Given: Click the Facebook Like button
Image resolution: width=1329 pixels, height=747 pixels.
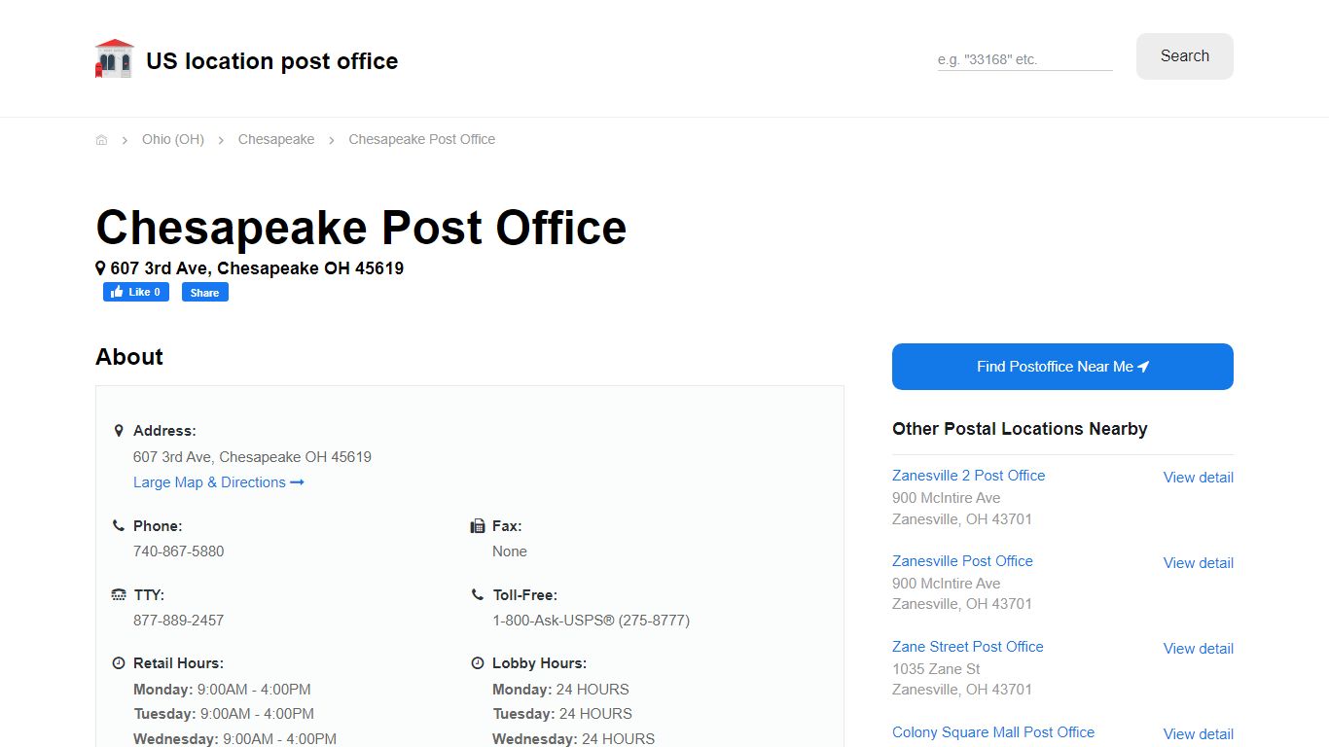Looking at the screenshot, I should 136,292.
